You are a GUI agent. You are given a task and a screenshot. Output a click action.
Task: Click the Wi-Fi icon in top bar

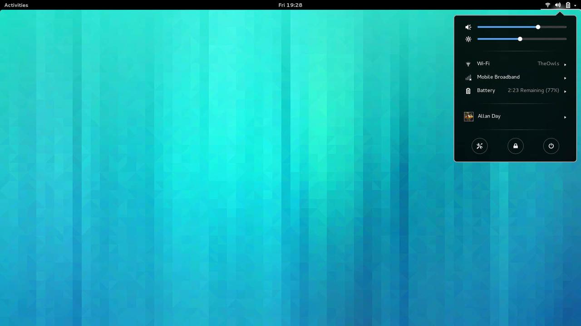pyautogui.click(x=548, y=5)
